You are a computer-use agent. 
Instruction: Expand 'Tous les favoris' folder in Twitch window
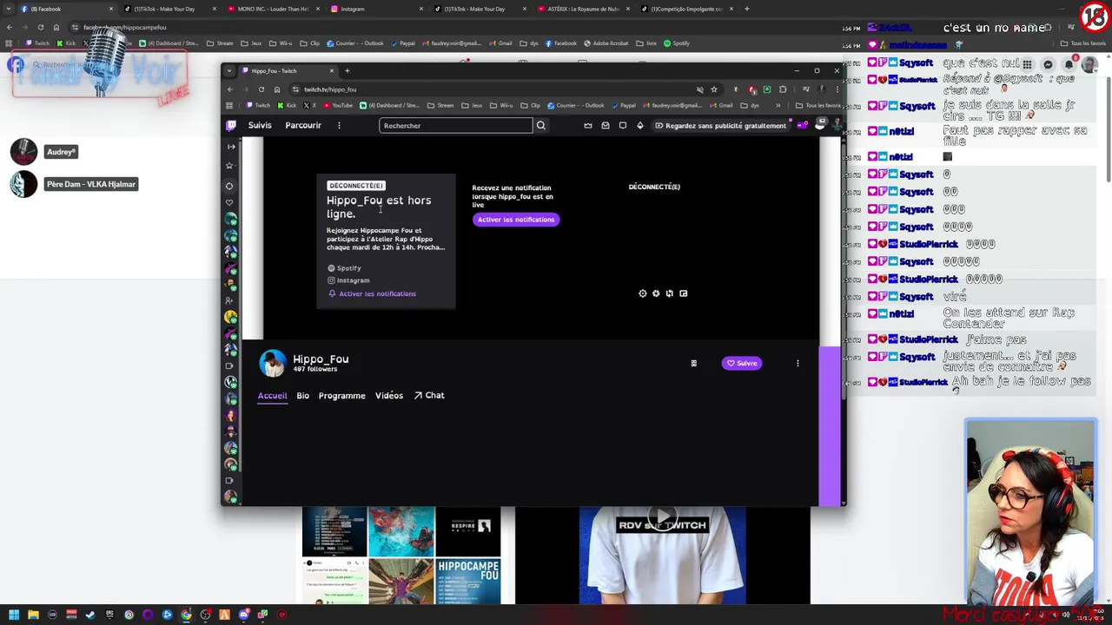(818, 106)
